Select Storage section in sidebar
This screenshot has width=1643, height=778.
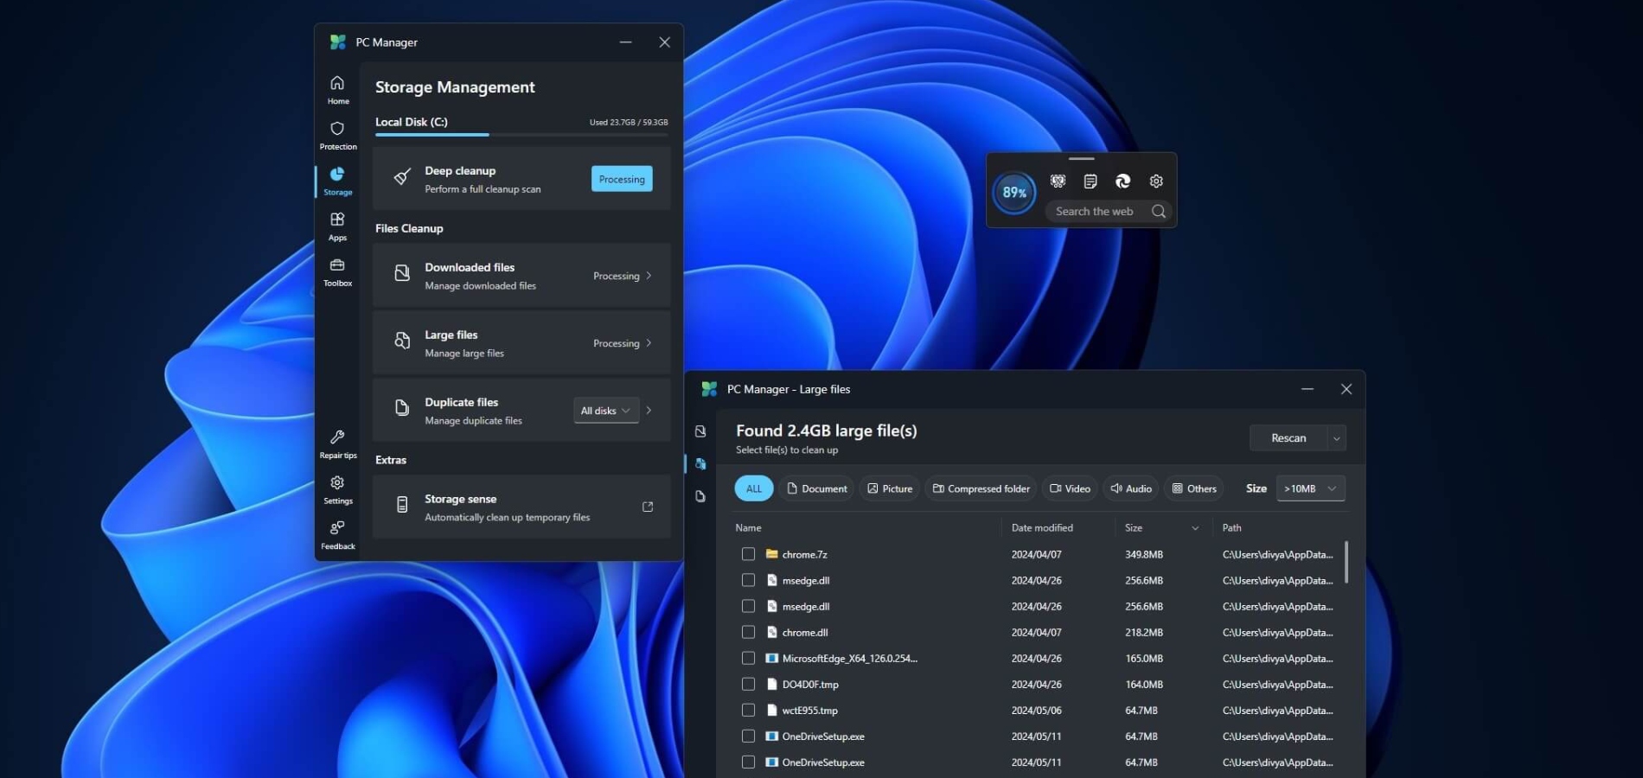[x=337, y=181]
